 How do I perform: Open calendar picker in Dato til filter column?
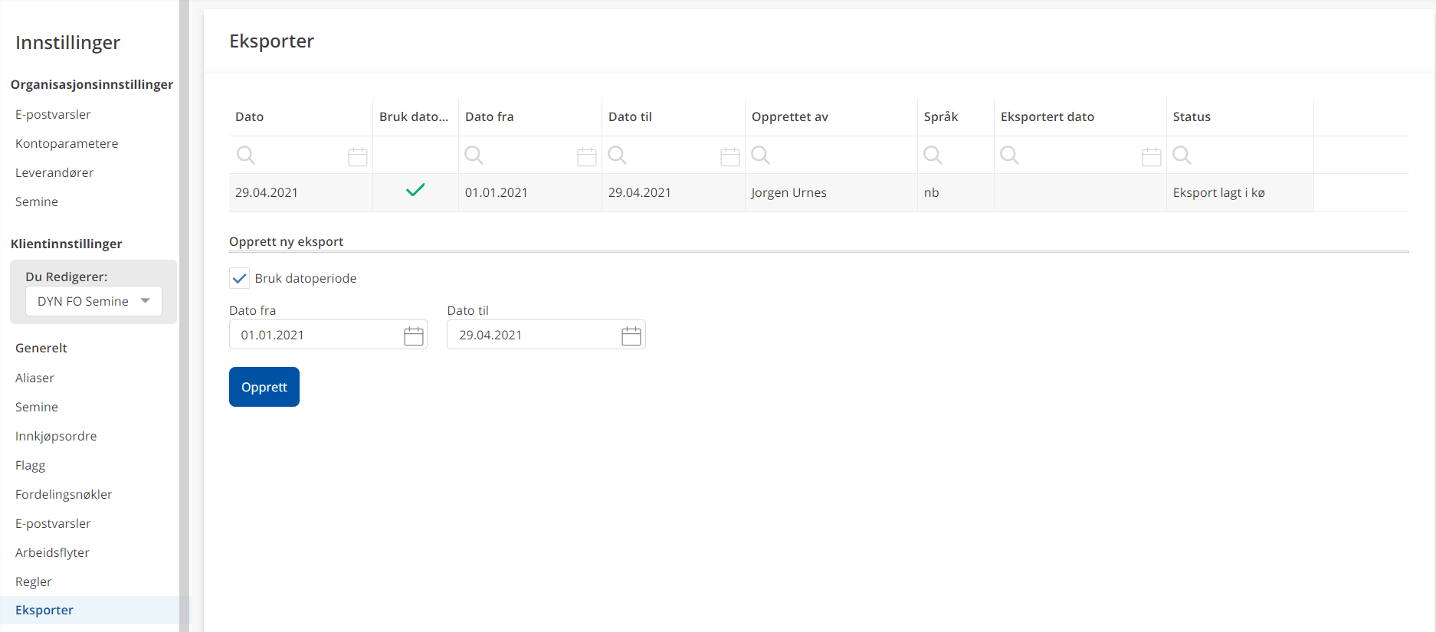click(x=729, y=156)
